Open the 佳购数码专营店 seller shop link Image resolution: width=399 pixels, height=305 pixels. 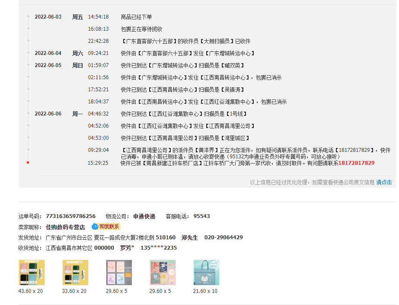pyautogui.click(x=65, y=227)
